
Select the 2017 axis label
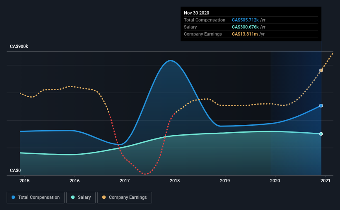click(x=125, y=181)
